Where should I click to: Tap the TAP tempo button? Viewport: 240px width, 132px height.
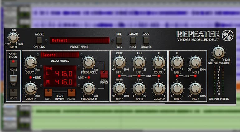tap(13, 79)
